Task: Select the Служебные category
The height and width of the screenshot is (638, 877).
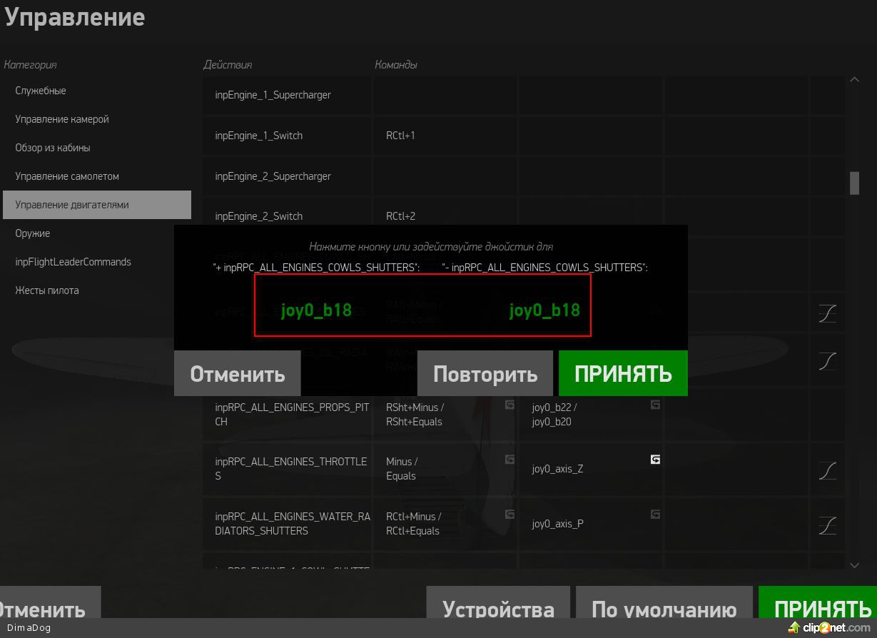Action: (x=97, y=91)
